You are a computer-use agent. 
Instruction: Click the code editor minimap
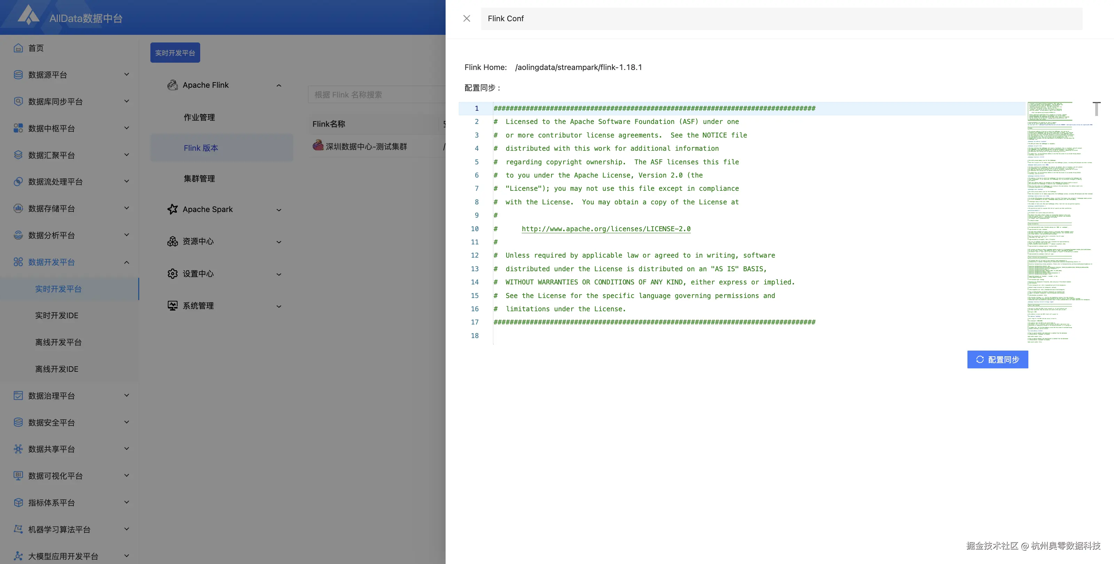1059,223
